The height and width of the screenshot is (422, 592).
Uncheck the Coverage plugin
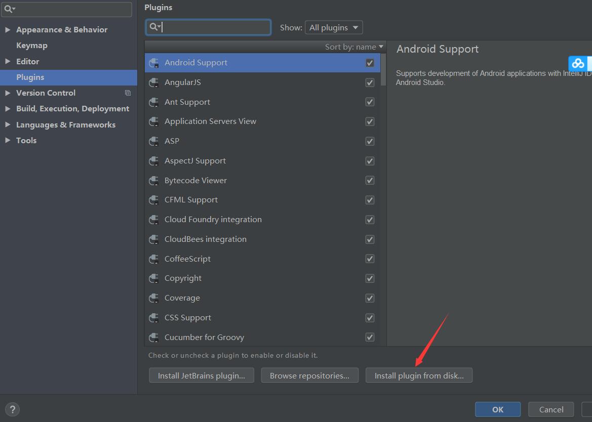click(x=370, y=298)
